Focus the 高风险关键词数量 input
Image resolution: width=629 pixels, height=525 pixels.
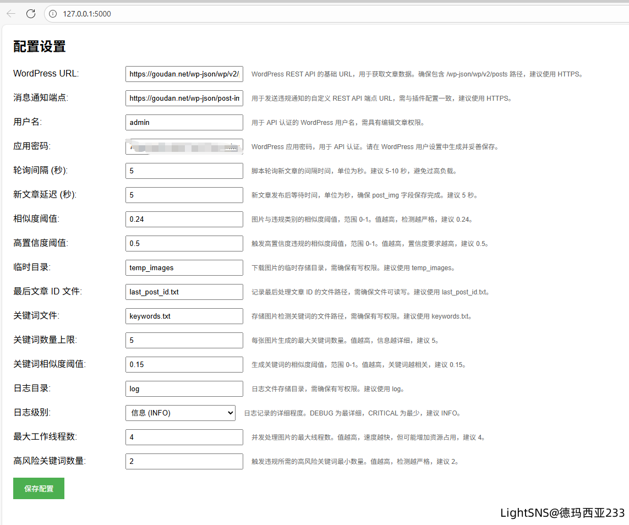pyautogui.click(x=184, y=461)
